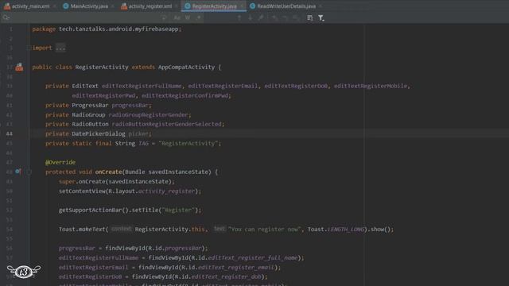Open the ReadWriteUserDetails.java tab

(x=286, y=6)
